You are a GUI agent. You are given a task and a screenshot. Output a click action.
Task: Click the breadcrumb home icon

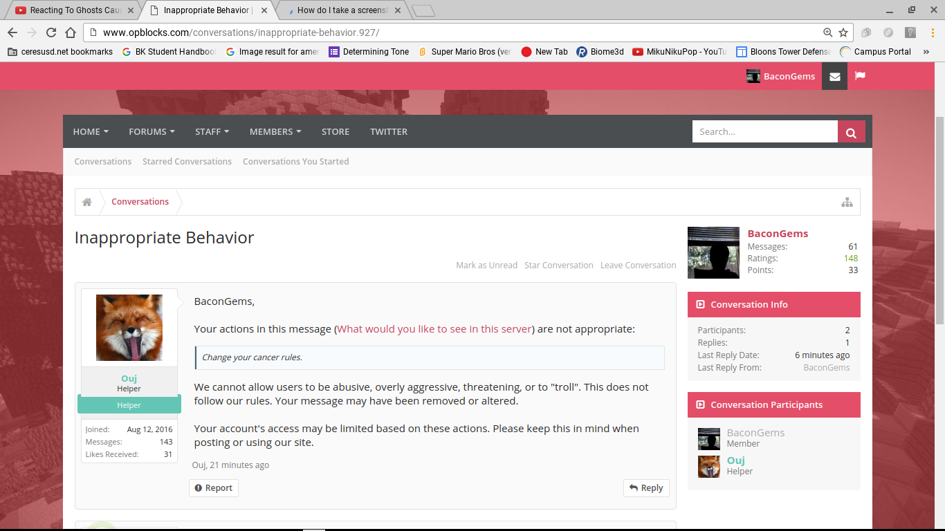[87, 202]
